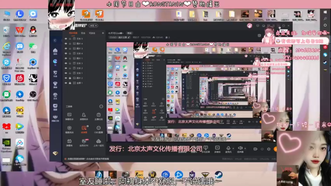Open the 全民乐PK tool icon

point(84,141)
